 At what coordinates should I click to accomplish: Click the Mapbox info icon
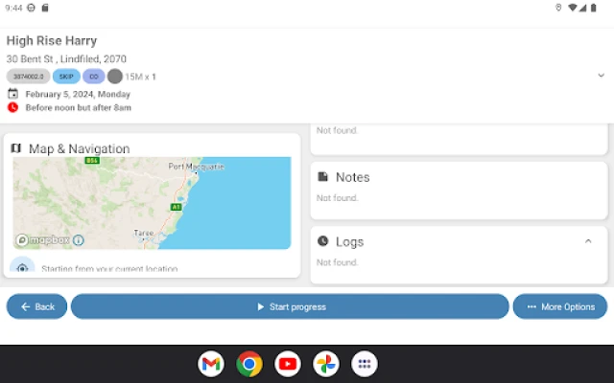79,240
